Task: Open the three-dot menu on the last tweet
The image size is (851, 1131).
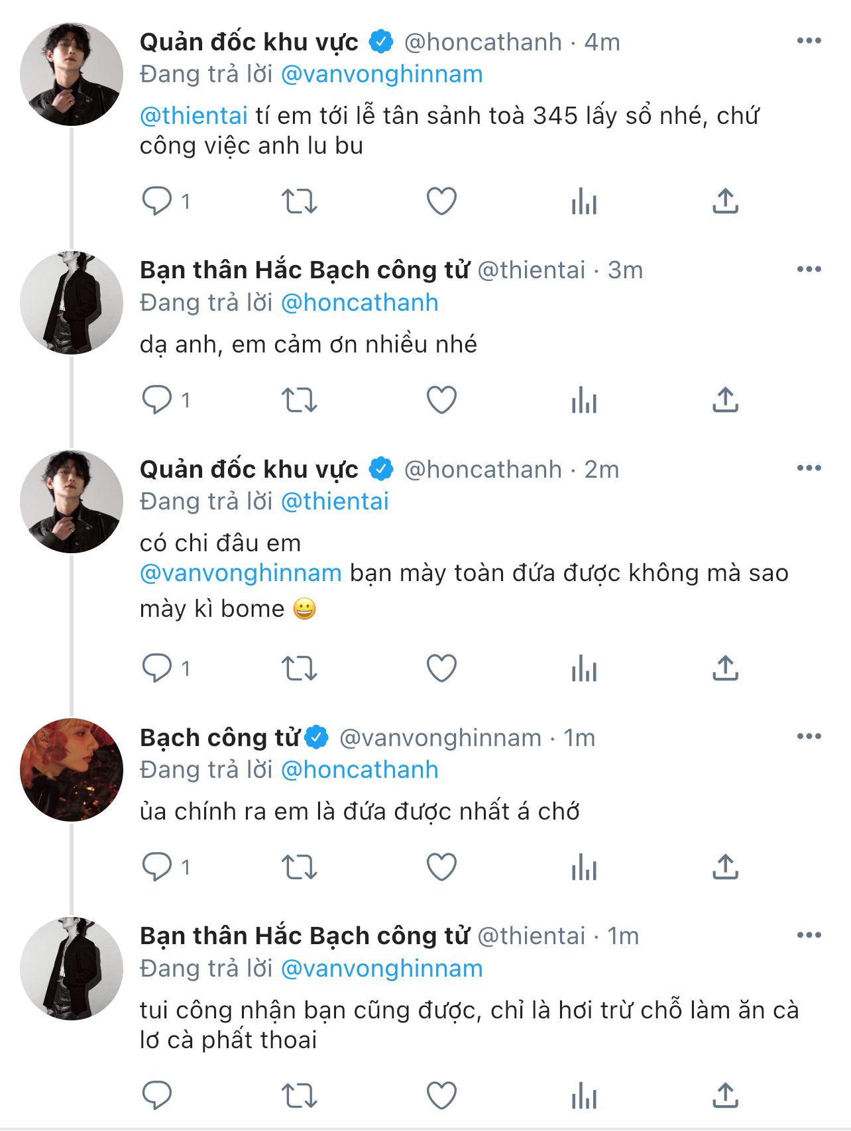Action: point(809,935)
